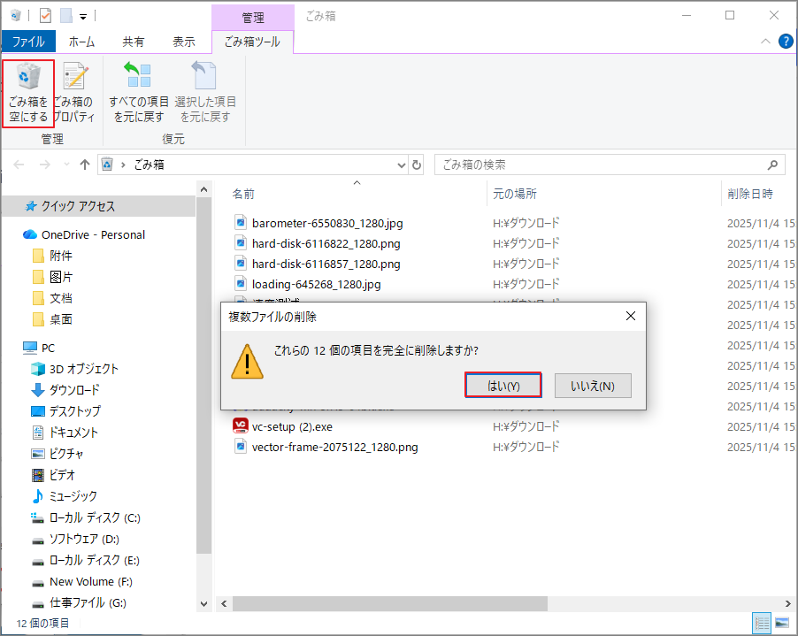This screenshot has width=798, height=636.
Task: Click Restore selected items (選択した項目を元に戻す)
Action: (205, 93)
